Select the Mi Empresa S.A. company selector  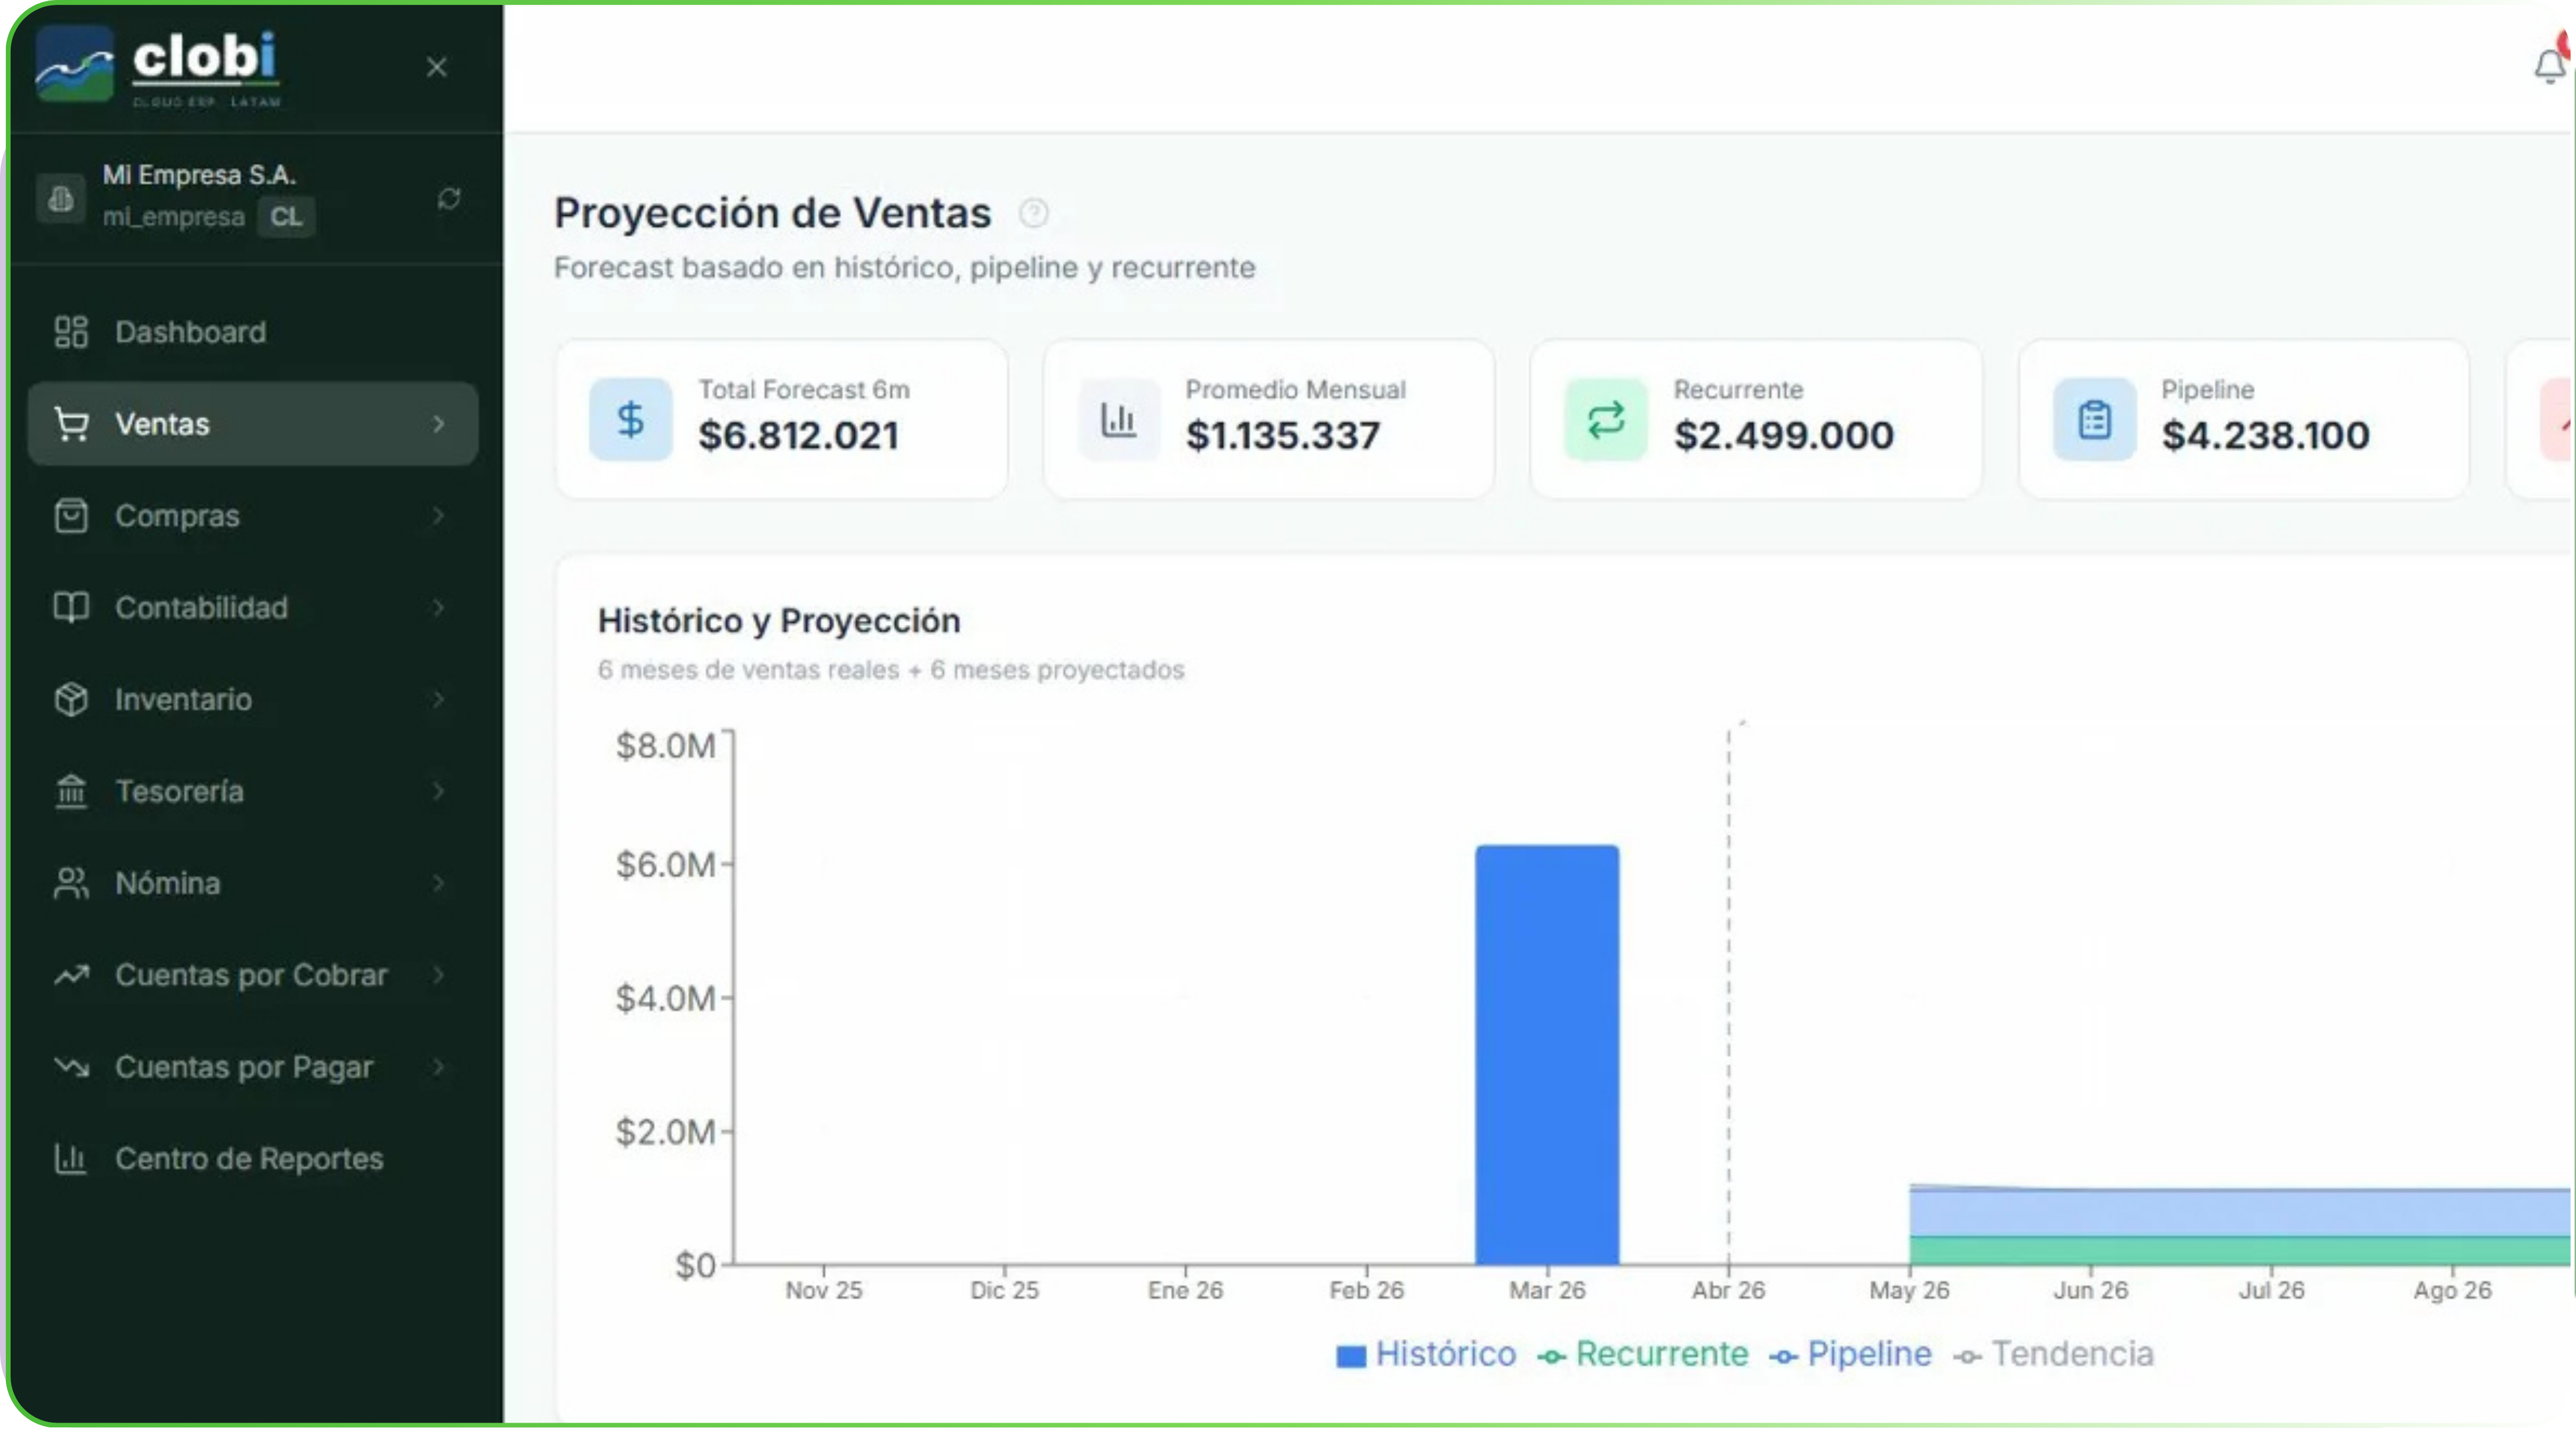tap(200, 196)
